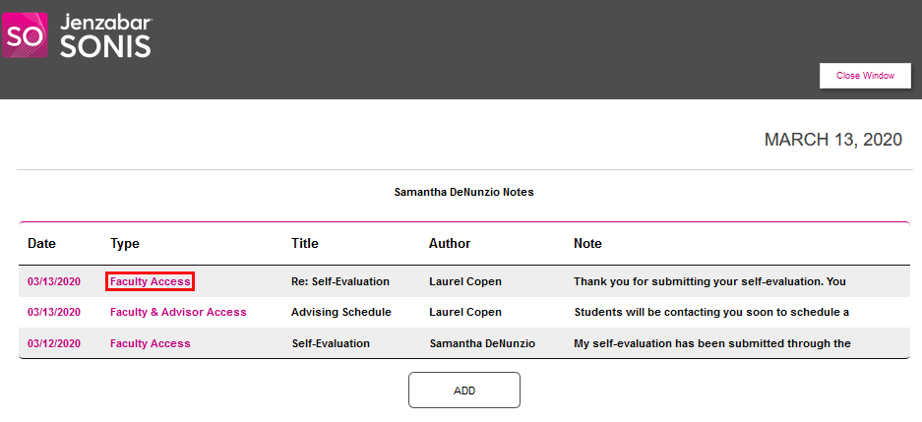Click the note text starting 'Students will be contacting'
Viewport: 922px width, 422px height.
[x=711, y=312]
